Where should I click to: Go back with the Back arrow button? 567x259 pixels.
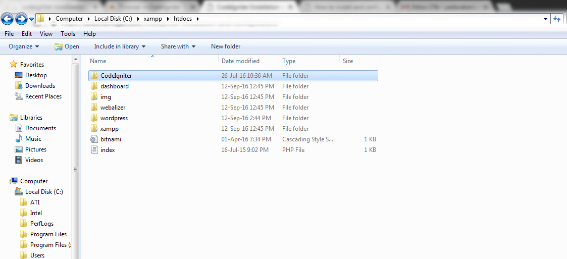(7, 19)
